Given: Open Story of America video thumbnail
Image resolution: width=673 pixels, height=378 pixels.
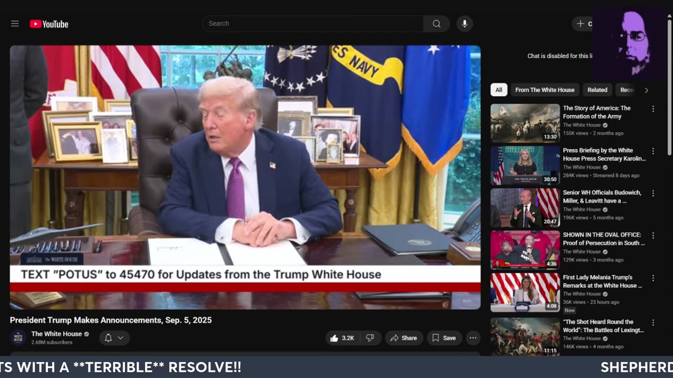Looking at the screenshot, I should [x=525, y=123].
